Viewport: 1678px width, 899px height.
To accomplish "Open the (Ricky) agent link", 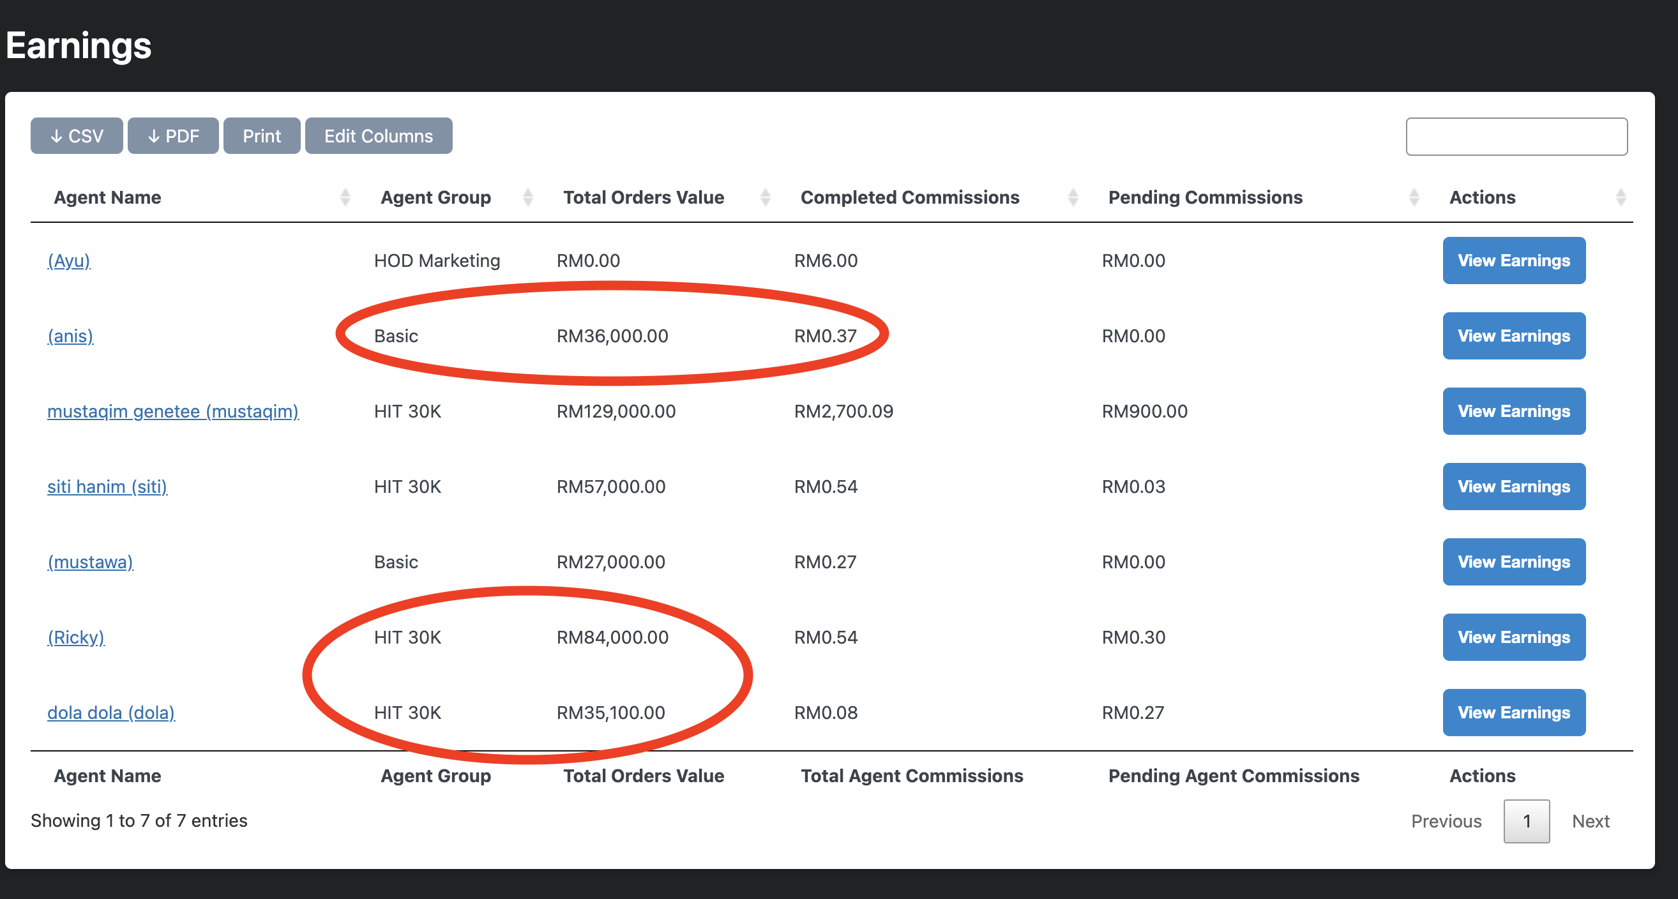I will click(x=76, y=637).
